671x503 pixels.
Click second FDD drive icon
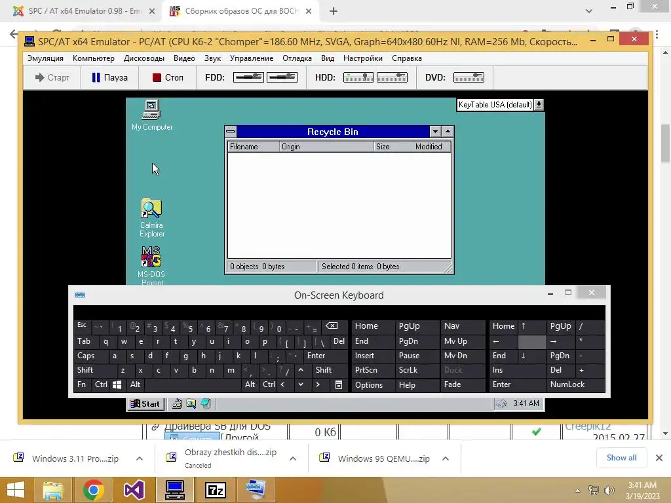[282, 77]
